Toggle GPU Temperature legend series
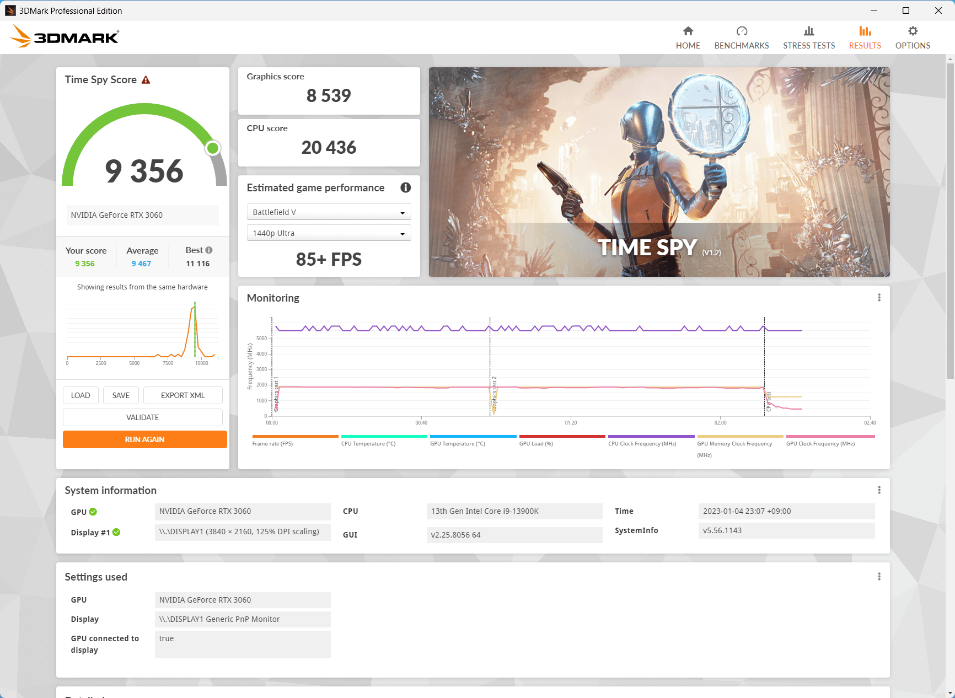The image size is (955, 698). click(x=473, y=441)
